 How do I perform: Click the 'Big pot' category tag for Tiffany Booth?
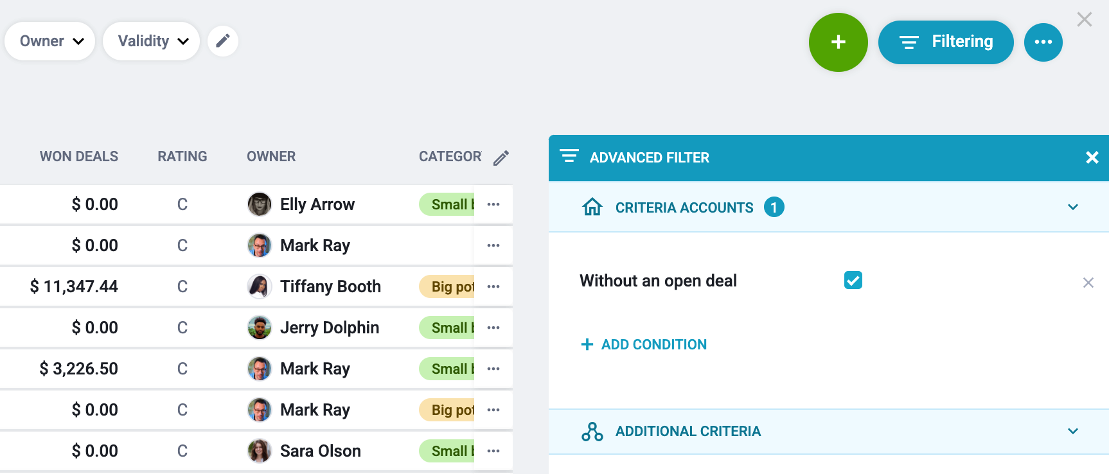447,286
